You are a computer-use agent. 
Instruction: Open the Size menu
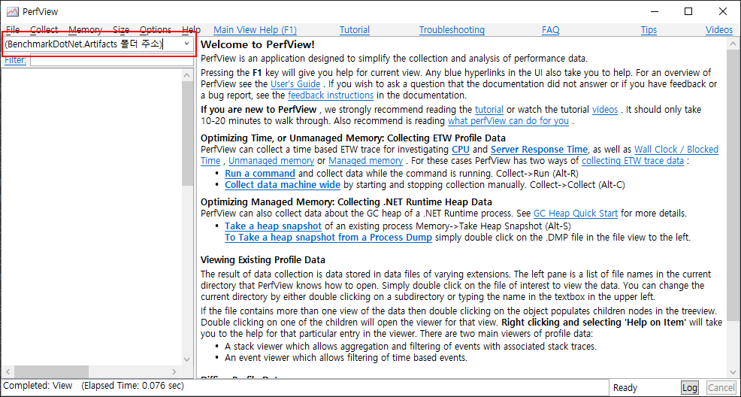[x=121, y=30]
